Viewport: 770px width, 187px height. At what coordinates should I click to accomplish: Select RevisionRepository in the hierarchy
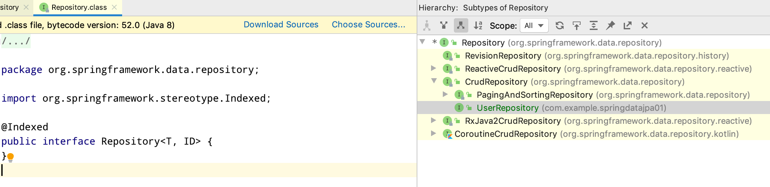(594, 56)
